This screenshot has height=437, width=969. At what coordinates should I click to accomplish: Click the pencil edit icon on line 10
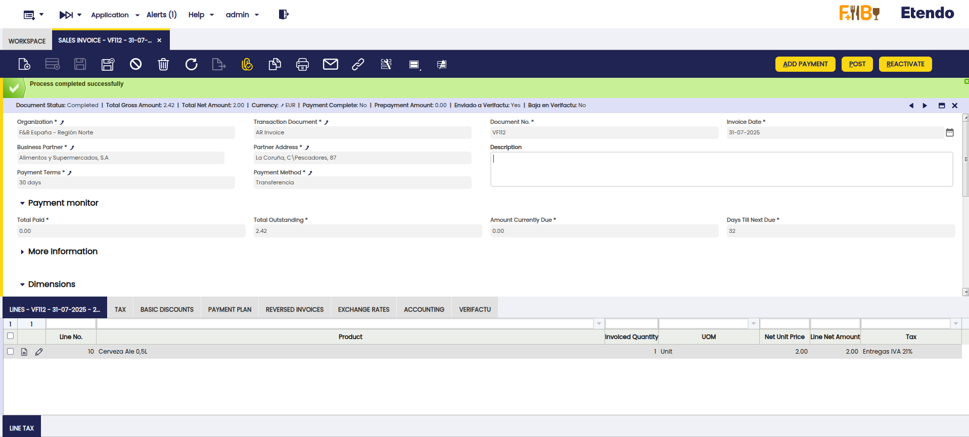tap(39, 352)
